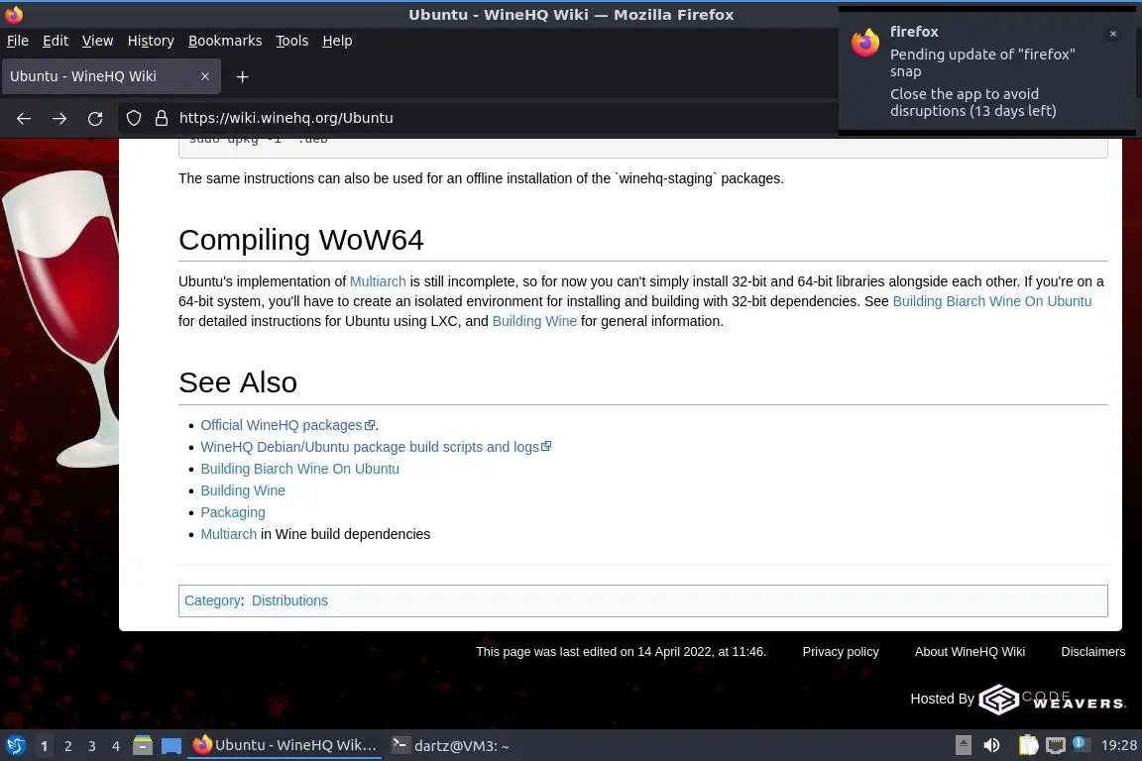Click the pending firefox snap update message
1142x761 pixels.
(x=982, y=62)
